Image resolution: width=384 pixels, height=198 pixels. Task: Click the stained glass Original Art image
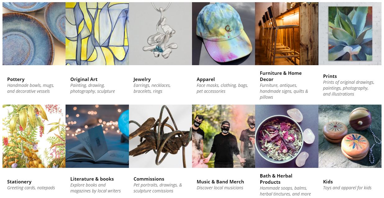[97, 34]
